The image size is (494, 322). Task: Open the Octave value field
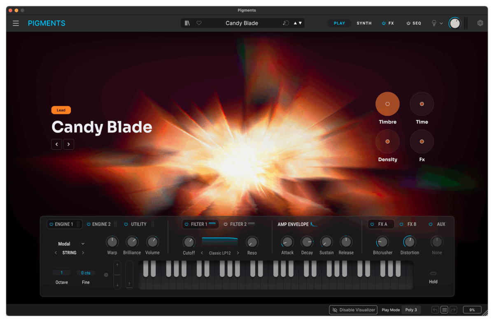62,273
